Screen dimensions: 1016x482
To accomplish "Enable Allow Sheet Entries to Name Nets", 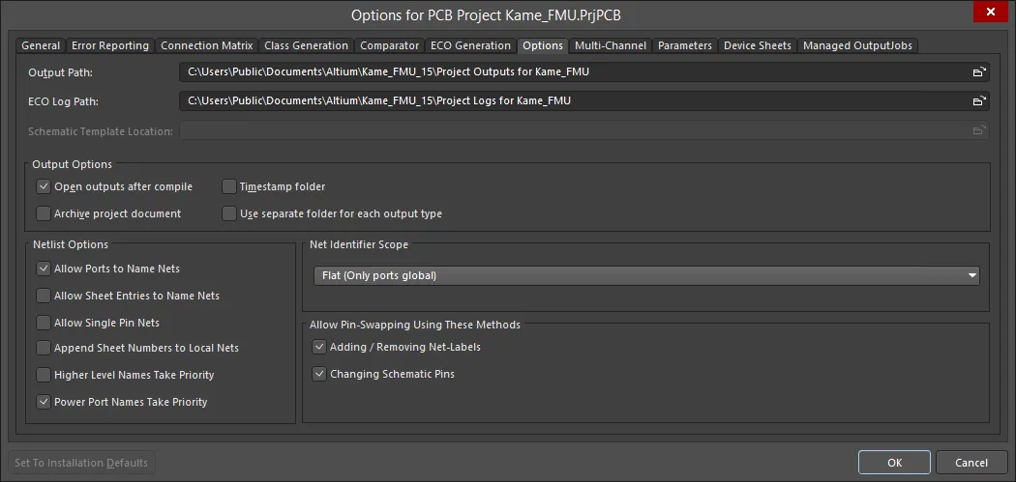I will (44, 296).
